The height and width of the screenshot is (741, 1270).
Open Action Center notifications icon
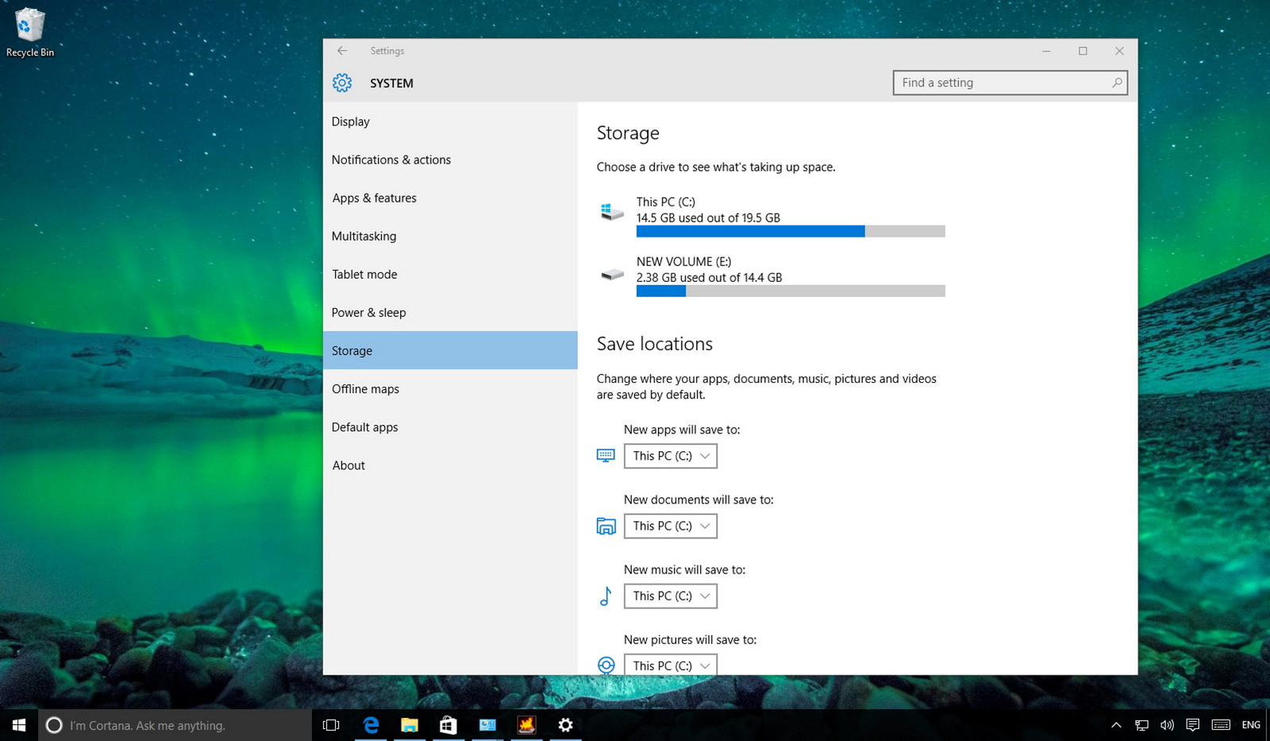pyautogui.click(x=1192, y=724)
